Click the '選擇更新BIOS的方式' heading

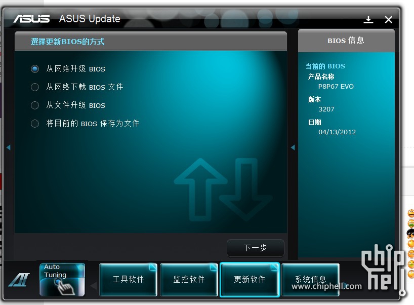(x=68, y=42)
